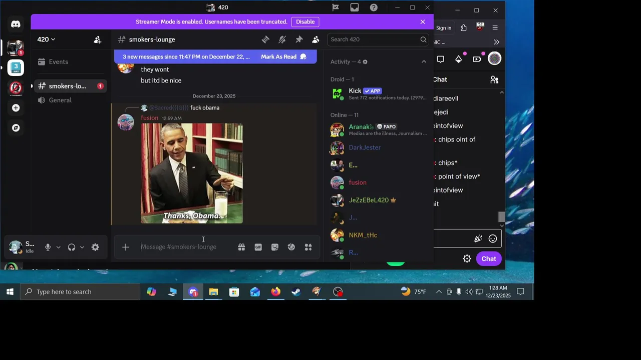Click the Kick chat scrollbar thumb
This screenshot has height=360, width=641.
502,216
